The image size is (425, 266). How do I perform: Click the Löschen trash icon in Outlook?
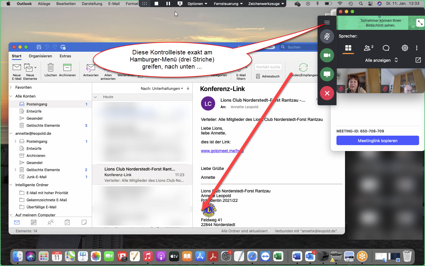[x=51, y=70]
